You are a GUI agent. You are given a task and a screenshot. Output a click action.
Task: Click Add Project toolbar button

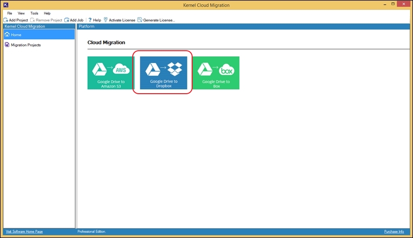(16, 20)
